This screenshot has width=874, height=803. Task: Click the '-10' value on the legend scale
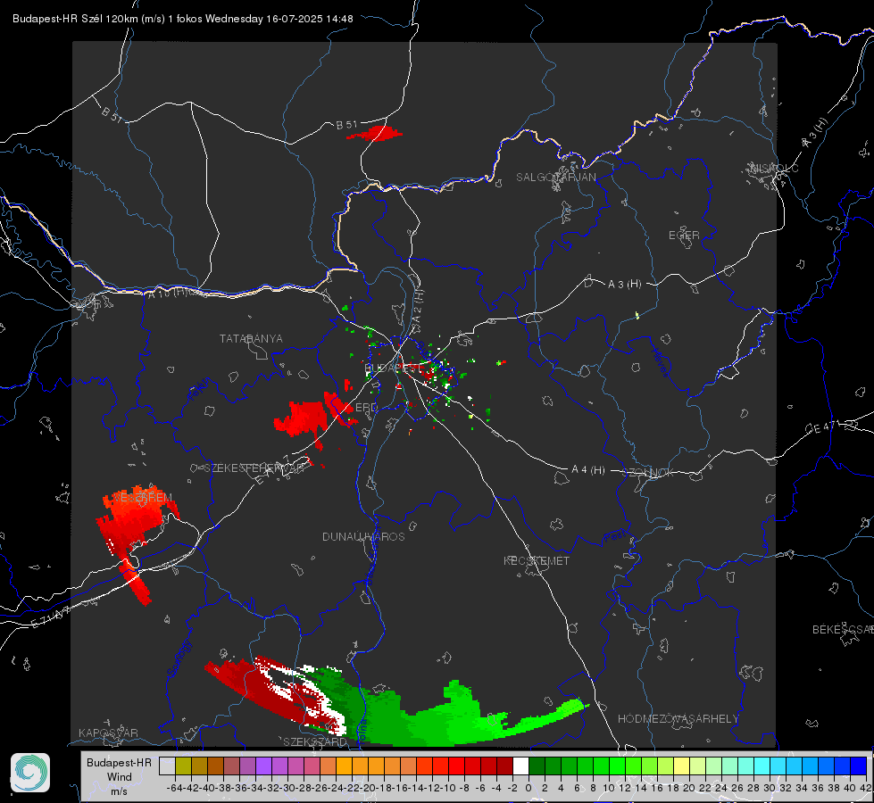[x=448, y=788]
